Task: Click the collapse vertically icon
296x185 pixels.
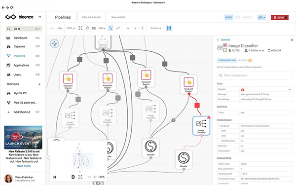Action: click(143, 28)
